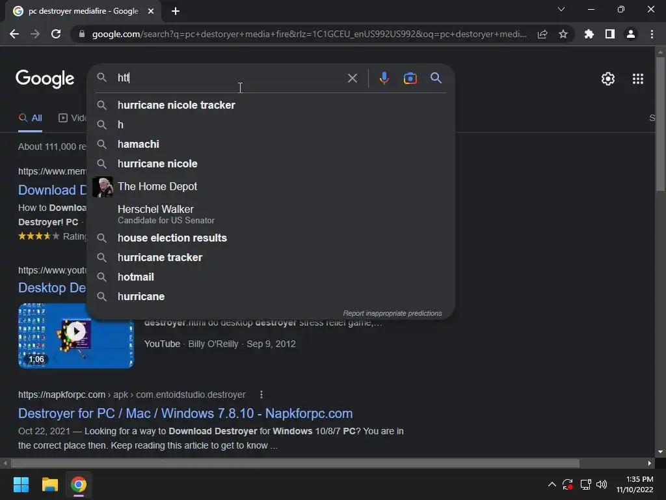Click the sync status tray icon
Screen dimensions: 666x500
tap(568, 484)
